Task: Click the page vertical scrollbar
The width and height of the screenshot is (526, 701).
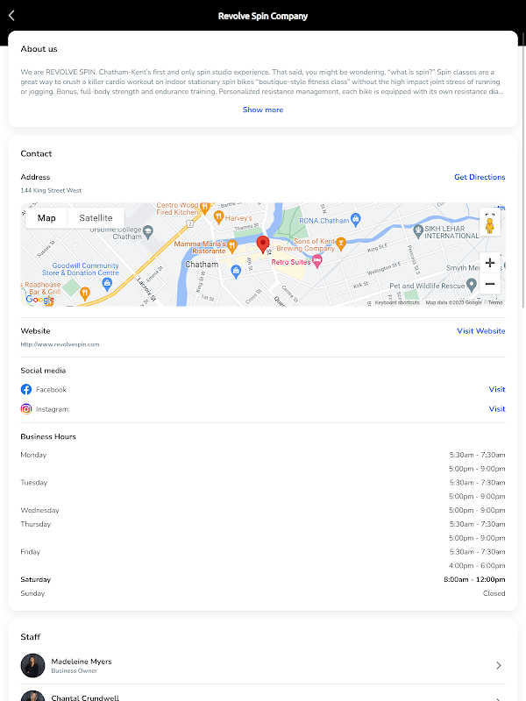Action: tap(523, 170)
